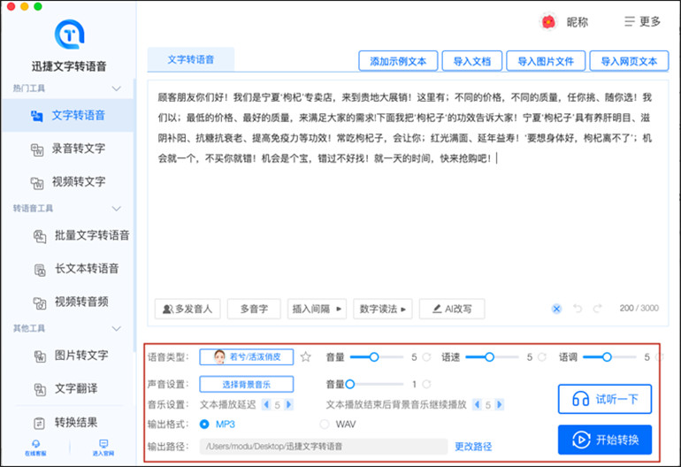
Task: Open 文字翻译 in the sidebar
Action: click(67, 388)
